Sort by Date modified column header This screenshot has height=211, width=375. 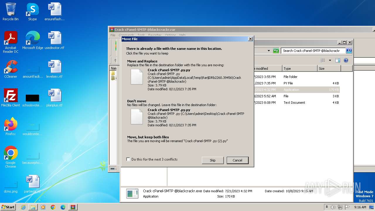pos(268,69)
